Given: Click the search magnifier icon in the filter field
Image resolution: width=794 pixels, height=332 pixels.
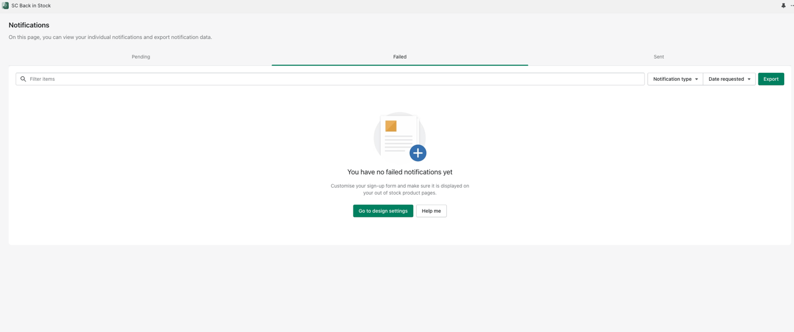Looking at the screenshot, I should 23,79.
